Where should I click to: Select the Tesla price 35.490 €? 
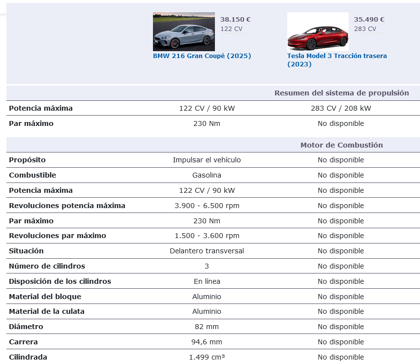pyautogui.click(x=369, y=19)
